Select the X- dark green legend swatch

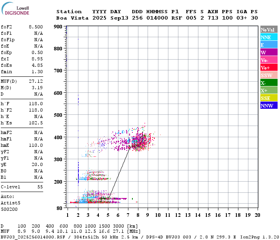pyautogui.click(x=269, y=83)
